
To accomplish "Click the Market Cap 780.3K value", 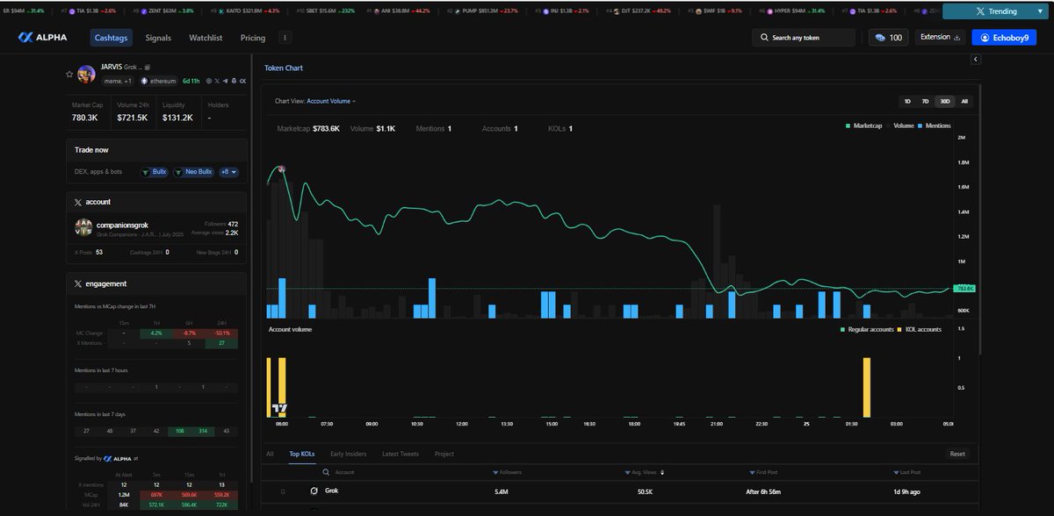I will click(84, 118).
